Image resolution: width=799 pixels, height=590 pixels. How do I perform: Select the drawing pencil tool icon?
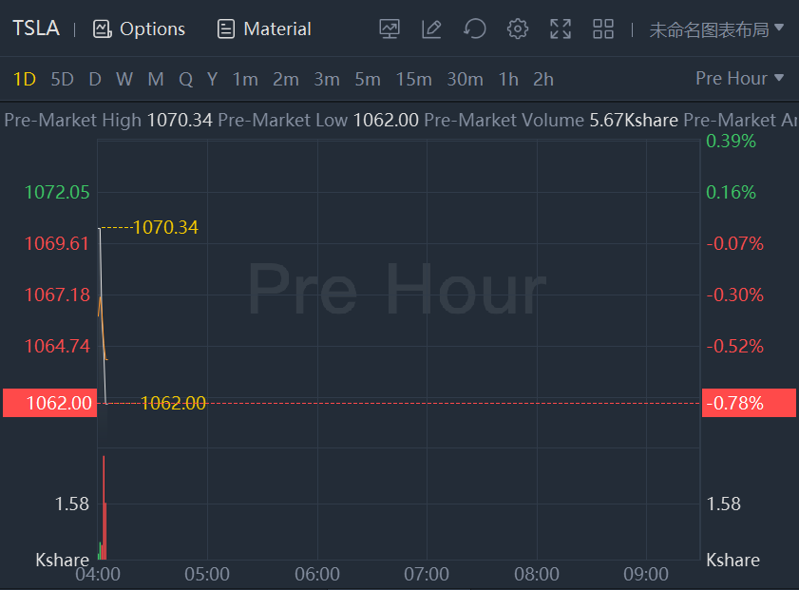pos(431,29)
